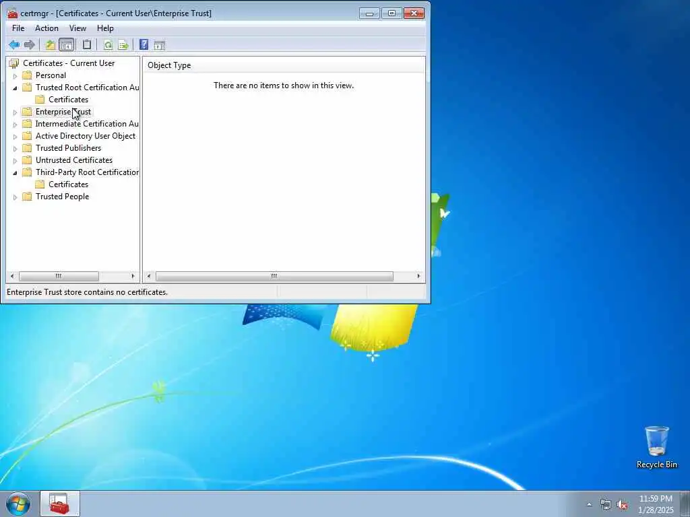Minimize the certmgr window

coord(369,13)
